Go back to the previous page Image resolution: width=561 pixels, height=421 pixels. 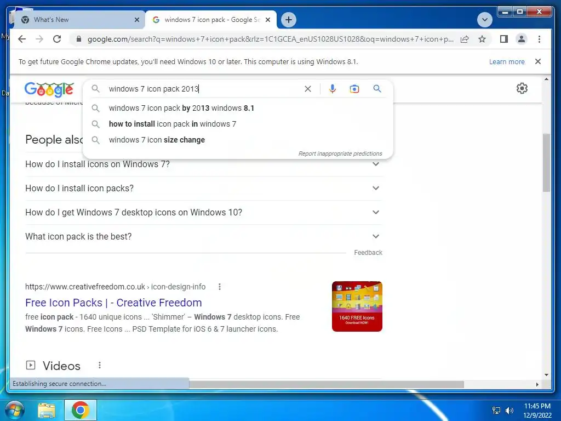click(22, 39)
